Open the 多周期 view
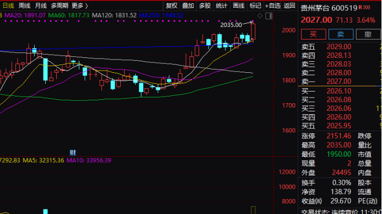The width and height of the screenshot is (382, 214). click(x=60, y=6)
